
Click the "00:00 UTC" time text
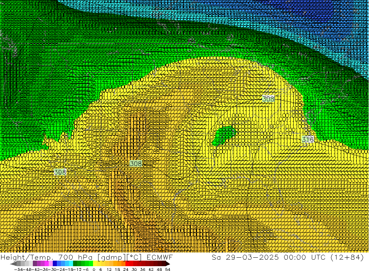point(304,257)
